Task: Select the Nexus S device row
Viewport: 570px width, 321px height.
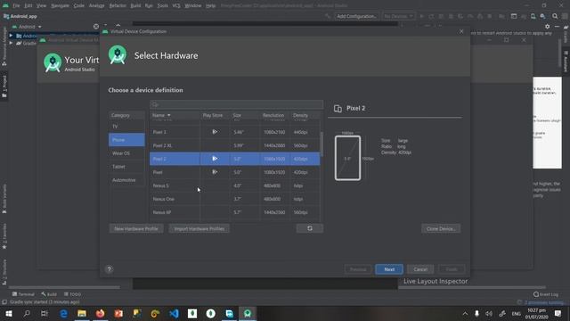Action: tap(235, 185)
